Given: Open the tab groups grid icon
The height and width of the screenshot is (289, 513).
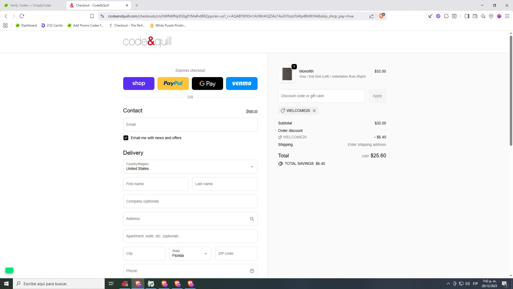Looking at the screenshot, I should coord(5,25).
